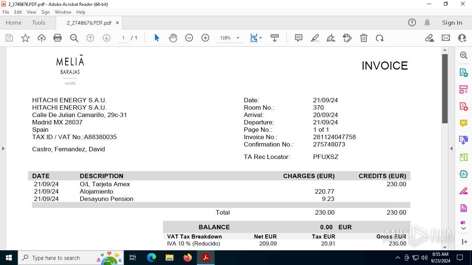472x265 pixels.
Task: Select the Highlight text tool
Action: click(x=315, y=38)
